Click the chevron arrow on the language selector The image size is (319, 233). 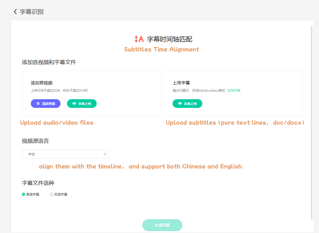pyautogui.click(x=105, y=154)
